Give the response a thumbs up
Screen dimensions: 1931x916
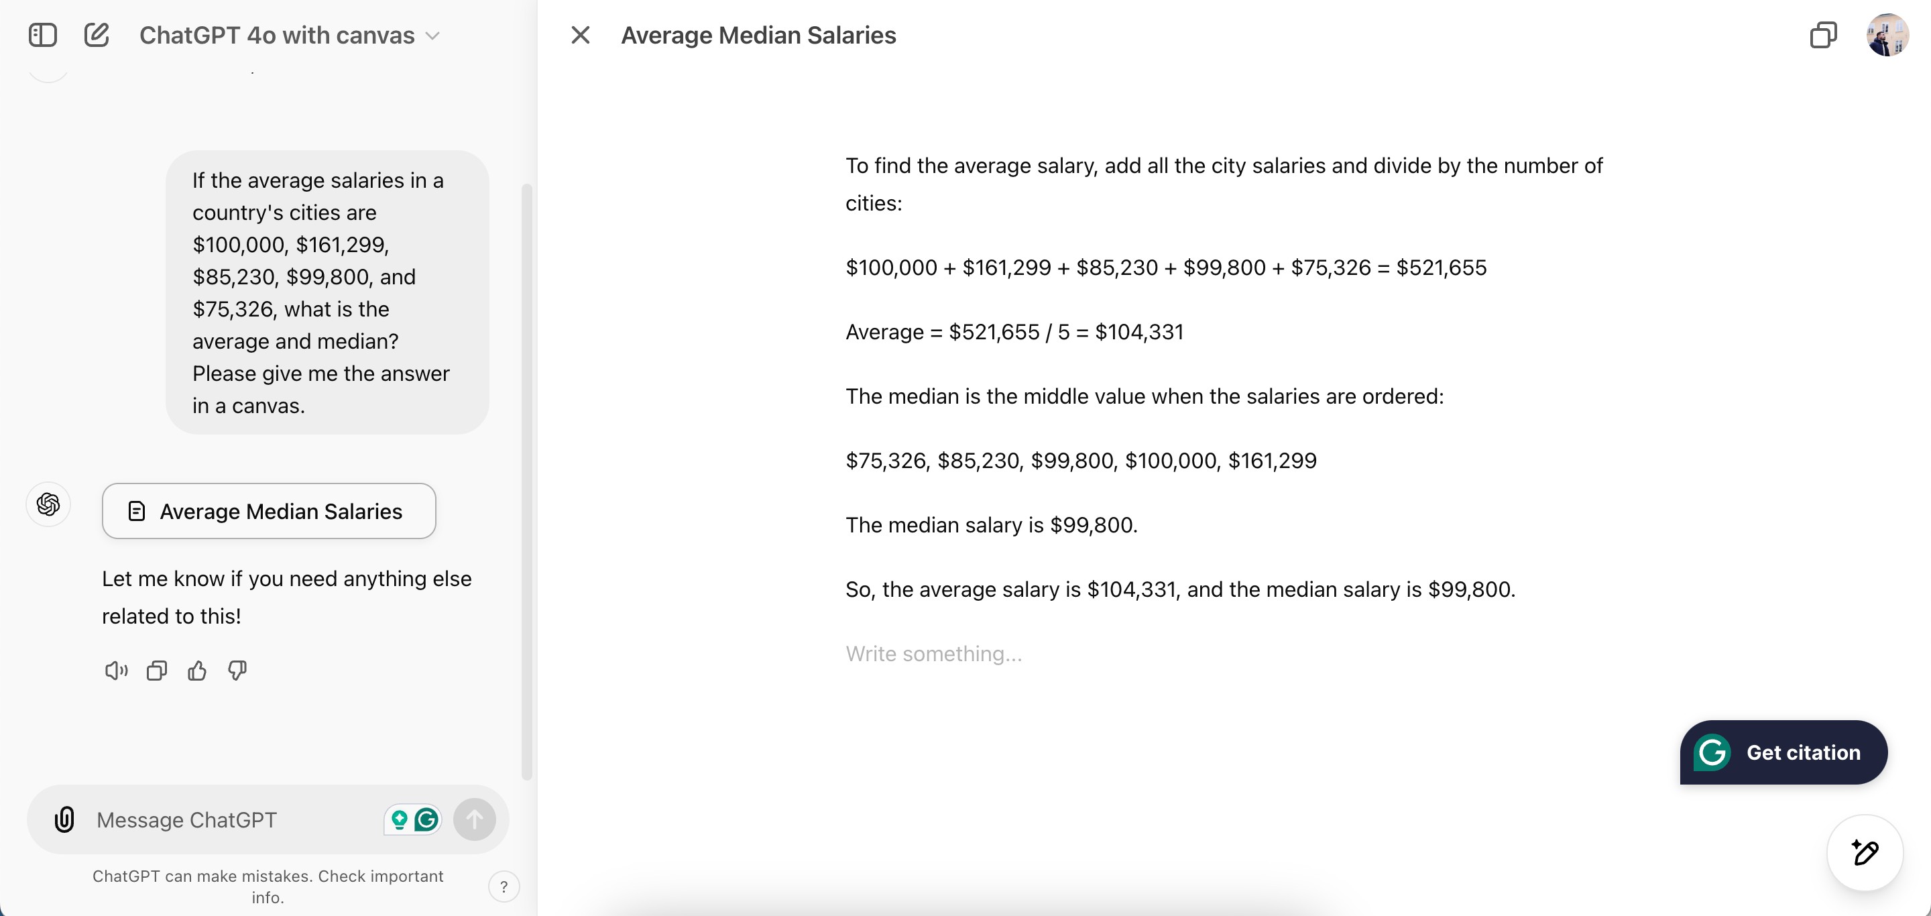[x=197, y=670]
